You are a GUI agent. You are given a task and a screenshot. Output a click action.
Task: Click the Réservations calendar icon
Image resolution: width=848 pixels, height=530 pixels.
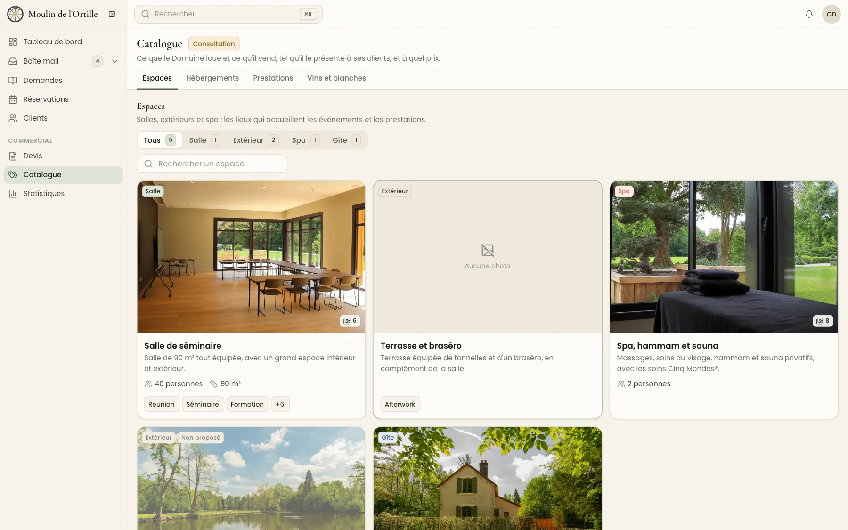pos(13,99)
